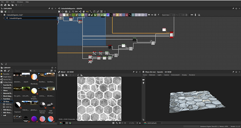
Task: Collapse the 3D View library category
Action: (x=1, y=102)
